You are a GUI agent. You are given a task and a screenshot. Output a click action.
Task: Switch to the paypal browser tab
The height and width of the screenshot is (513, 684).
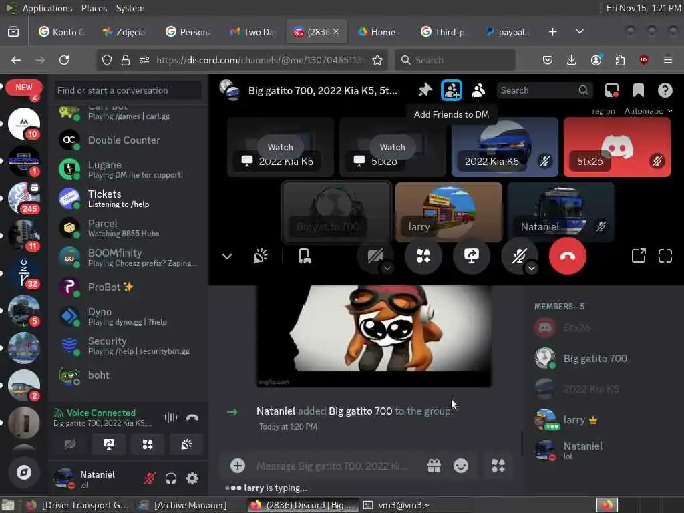(508, 32)
